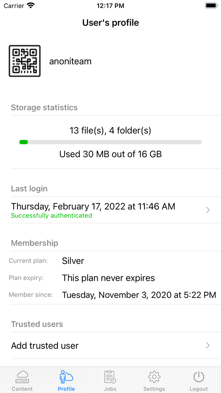
Task: Tap the QR code profile image
Action: point(24,61)
